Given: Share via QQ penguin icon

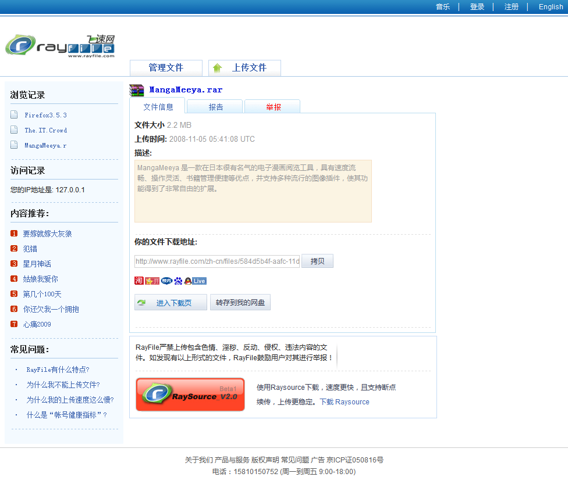Looking at the screenshot, I should 188,281.
